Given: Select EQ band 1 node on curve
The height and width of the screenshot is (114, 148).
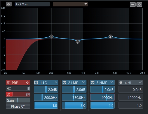Looking at the screenshot, I should click(x=52, y=36).
